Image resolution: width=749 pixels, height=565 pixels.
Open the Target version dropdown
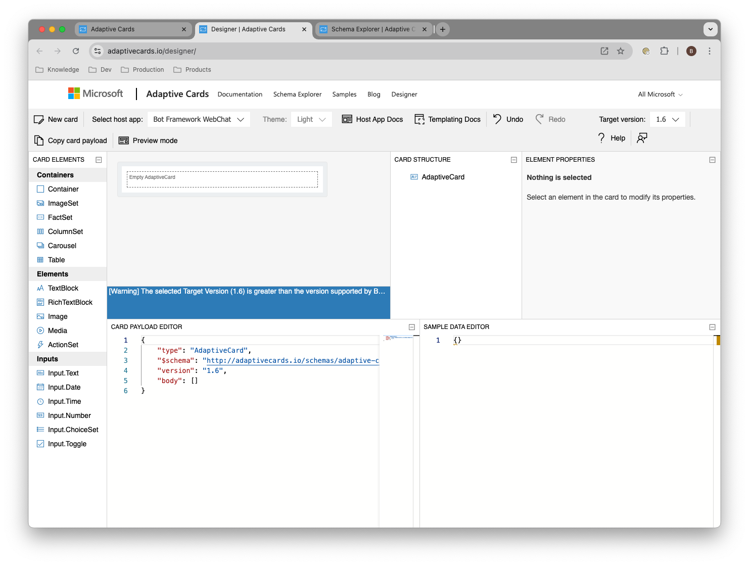pyautogui.click(x=668, y=119)
